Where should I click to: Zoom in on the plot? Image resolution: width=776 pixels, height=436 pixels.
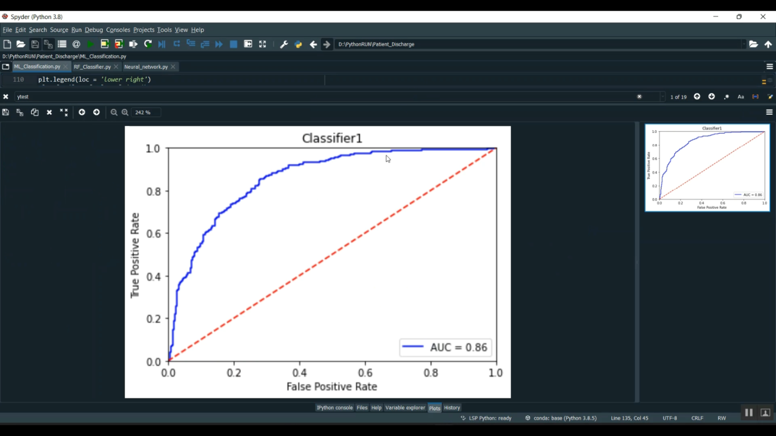(125, 112)
